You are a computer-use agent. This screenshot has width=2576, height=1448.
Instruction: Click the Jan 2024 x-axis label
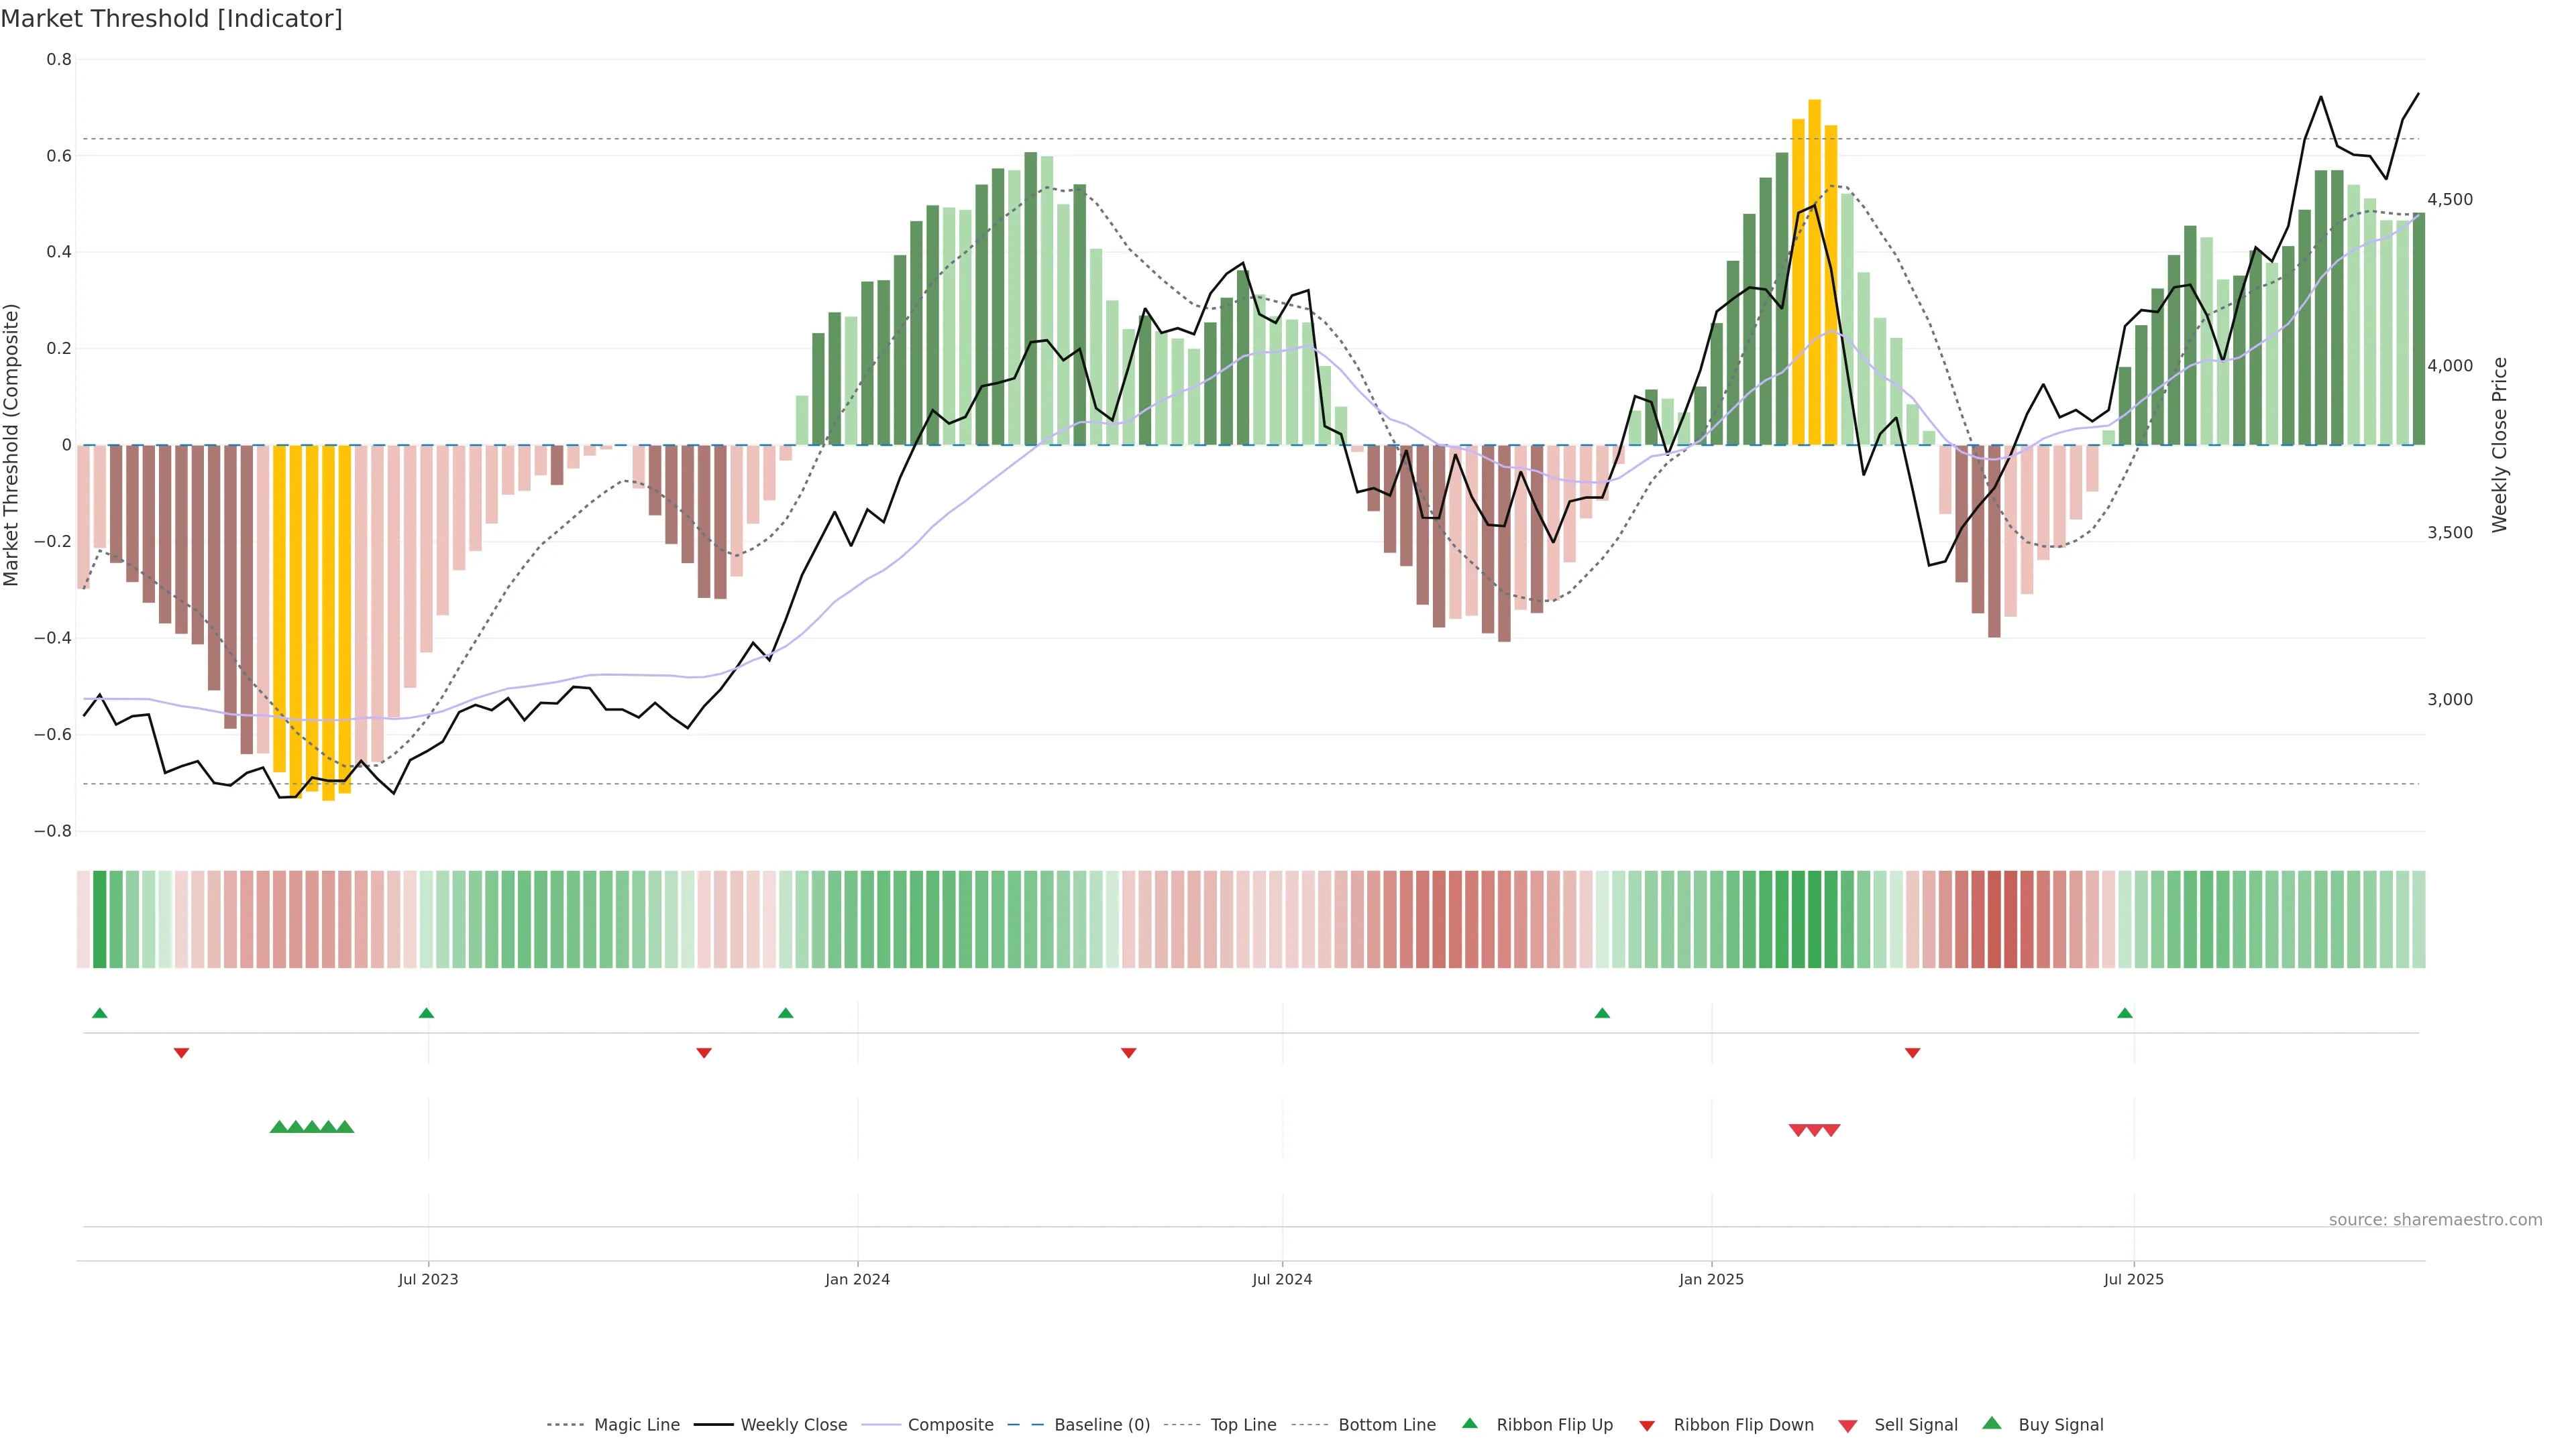click(857, 1279)
